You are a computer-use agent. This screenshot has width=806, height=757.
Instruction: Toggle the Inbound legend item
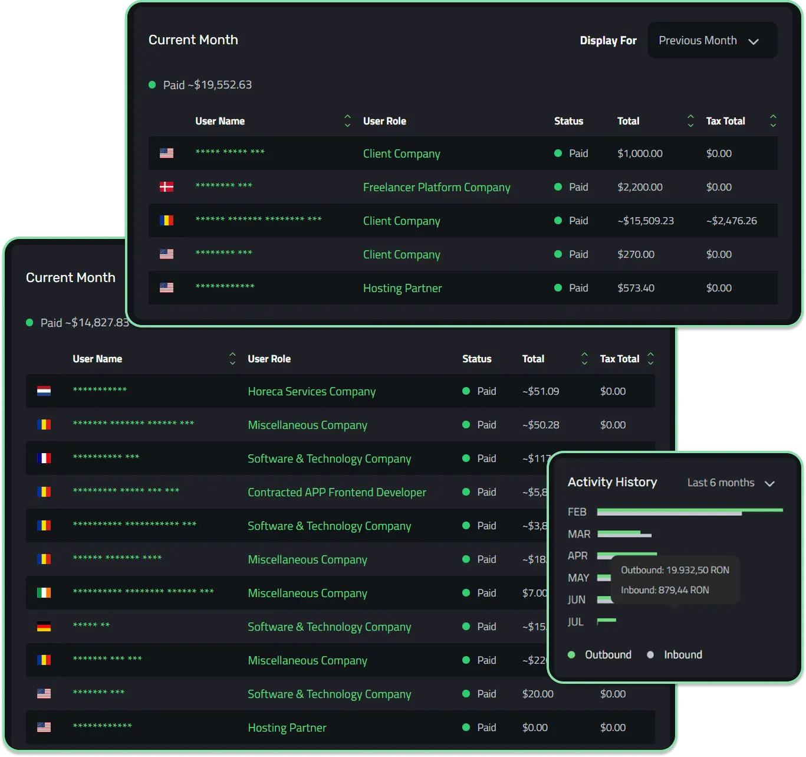[x=675, y=655]
